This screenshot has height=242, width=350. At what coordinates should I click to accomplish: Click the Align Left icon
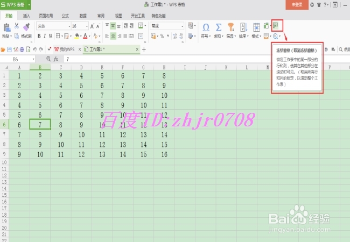coord(107,36)
